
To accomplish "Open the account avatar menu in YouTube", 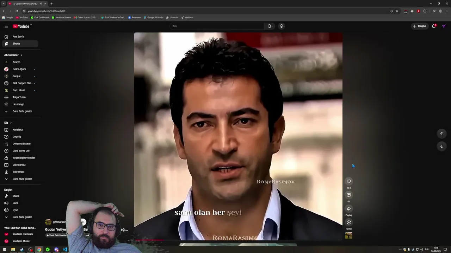I will coord(444,26).
